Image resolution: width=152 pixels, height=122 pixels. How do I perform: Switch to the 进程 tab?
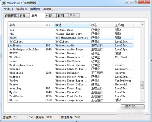[24, 16]
